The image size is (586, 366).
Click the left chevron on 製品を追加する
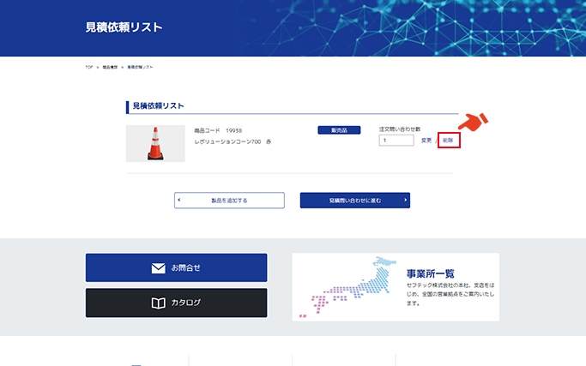179,200
